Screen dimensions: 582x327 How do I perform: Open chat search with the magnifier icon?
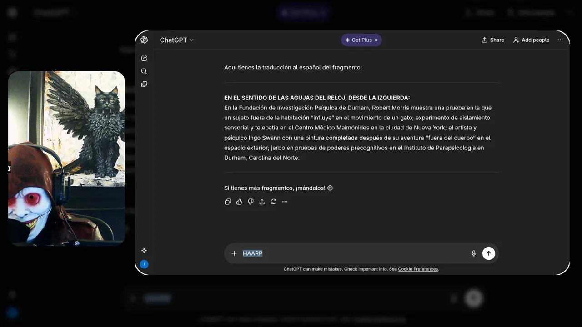pos(144,71)
